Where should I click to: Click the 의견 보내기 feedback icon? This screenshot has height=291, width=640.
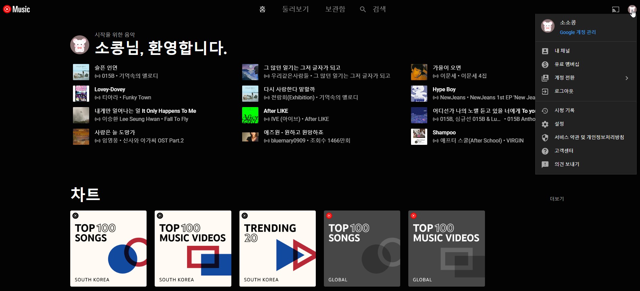[545, 164]
